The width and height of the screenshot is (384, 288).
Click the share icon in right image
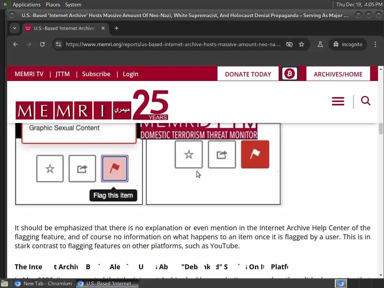(222, 154)
